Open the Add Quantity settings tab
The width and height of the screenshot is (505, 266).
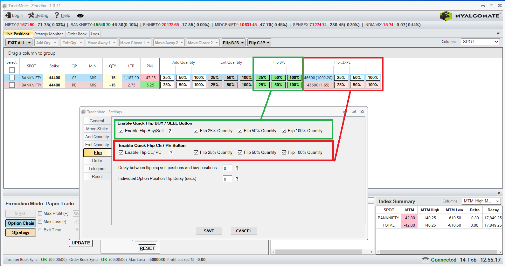97,137
